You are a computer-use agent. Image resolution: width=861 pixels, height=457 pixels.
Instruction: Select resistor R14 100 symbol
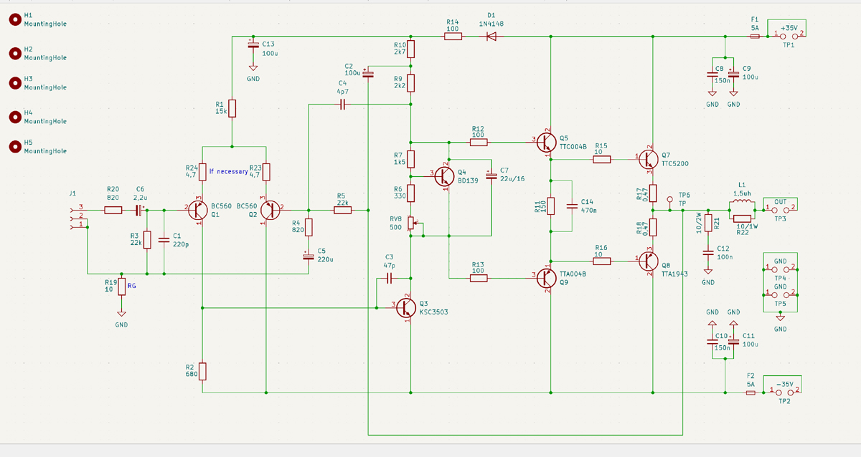453,36
